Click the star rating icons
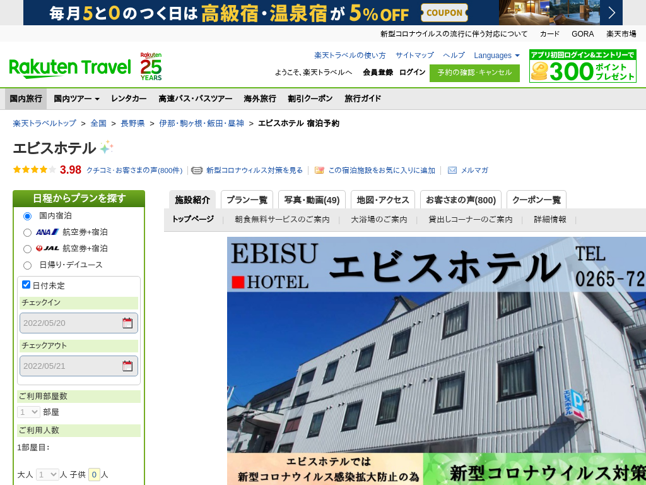Image resolution: width=646 pixels, height=485 pixels. click(35, 169)
